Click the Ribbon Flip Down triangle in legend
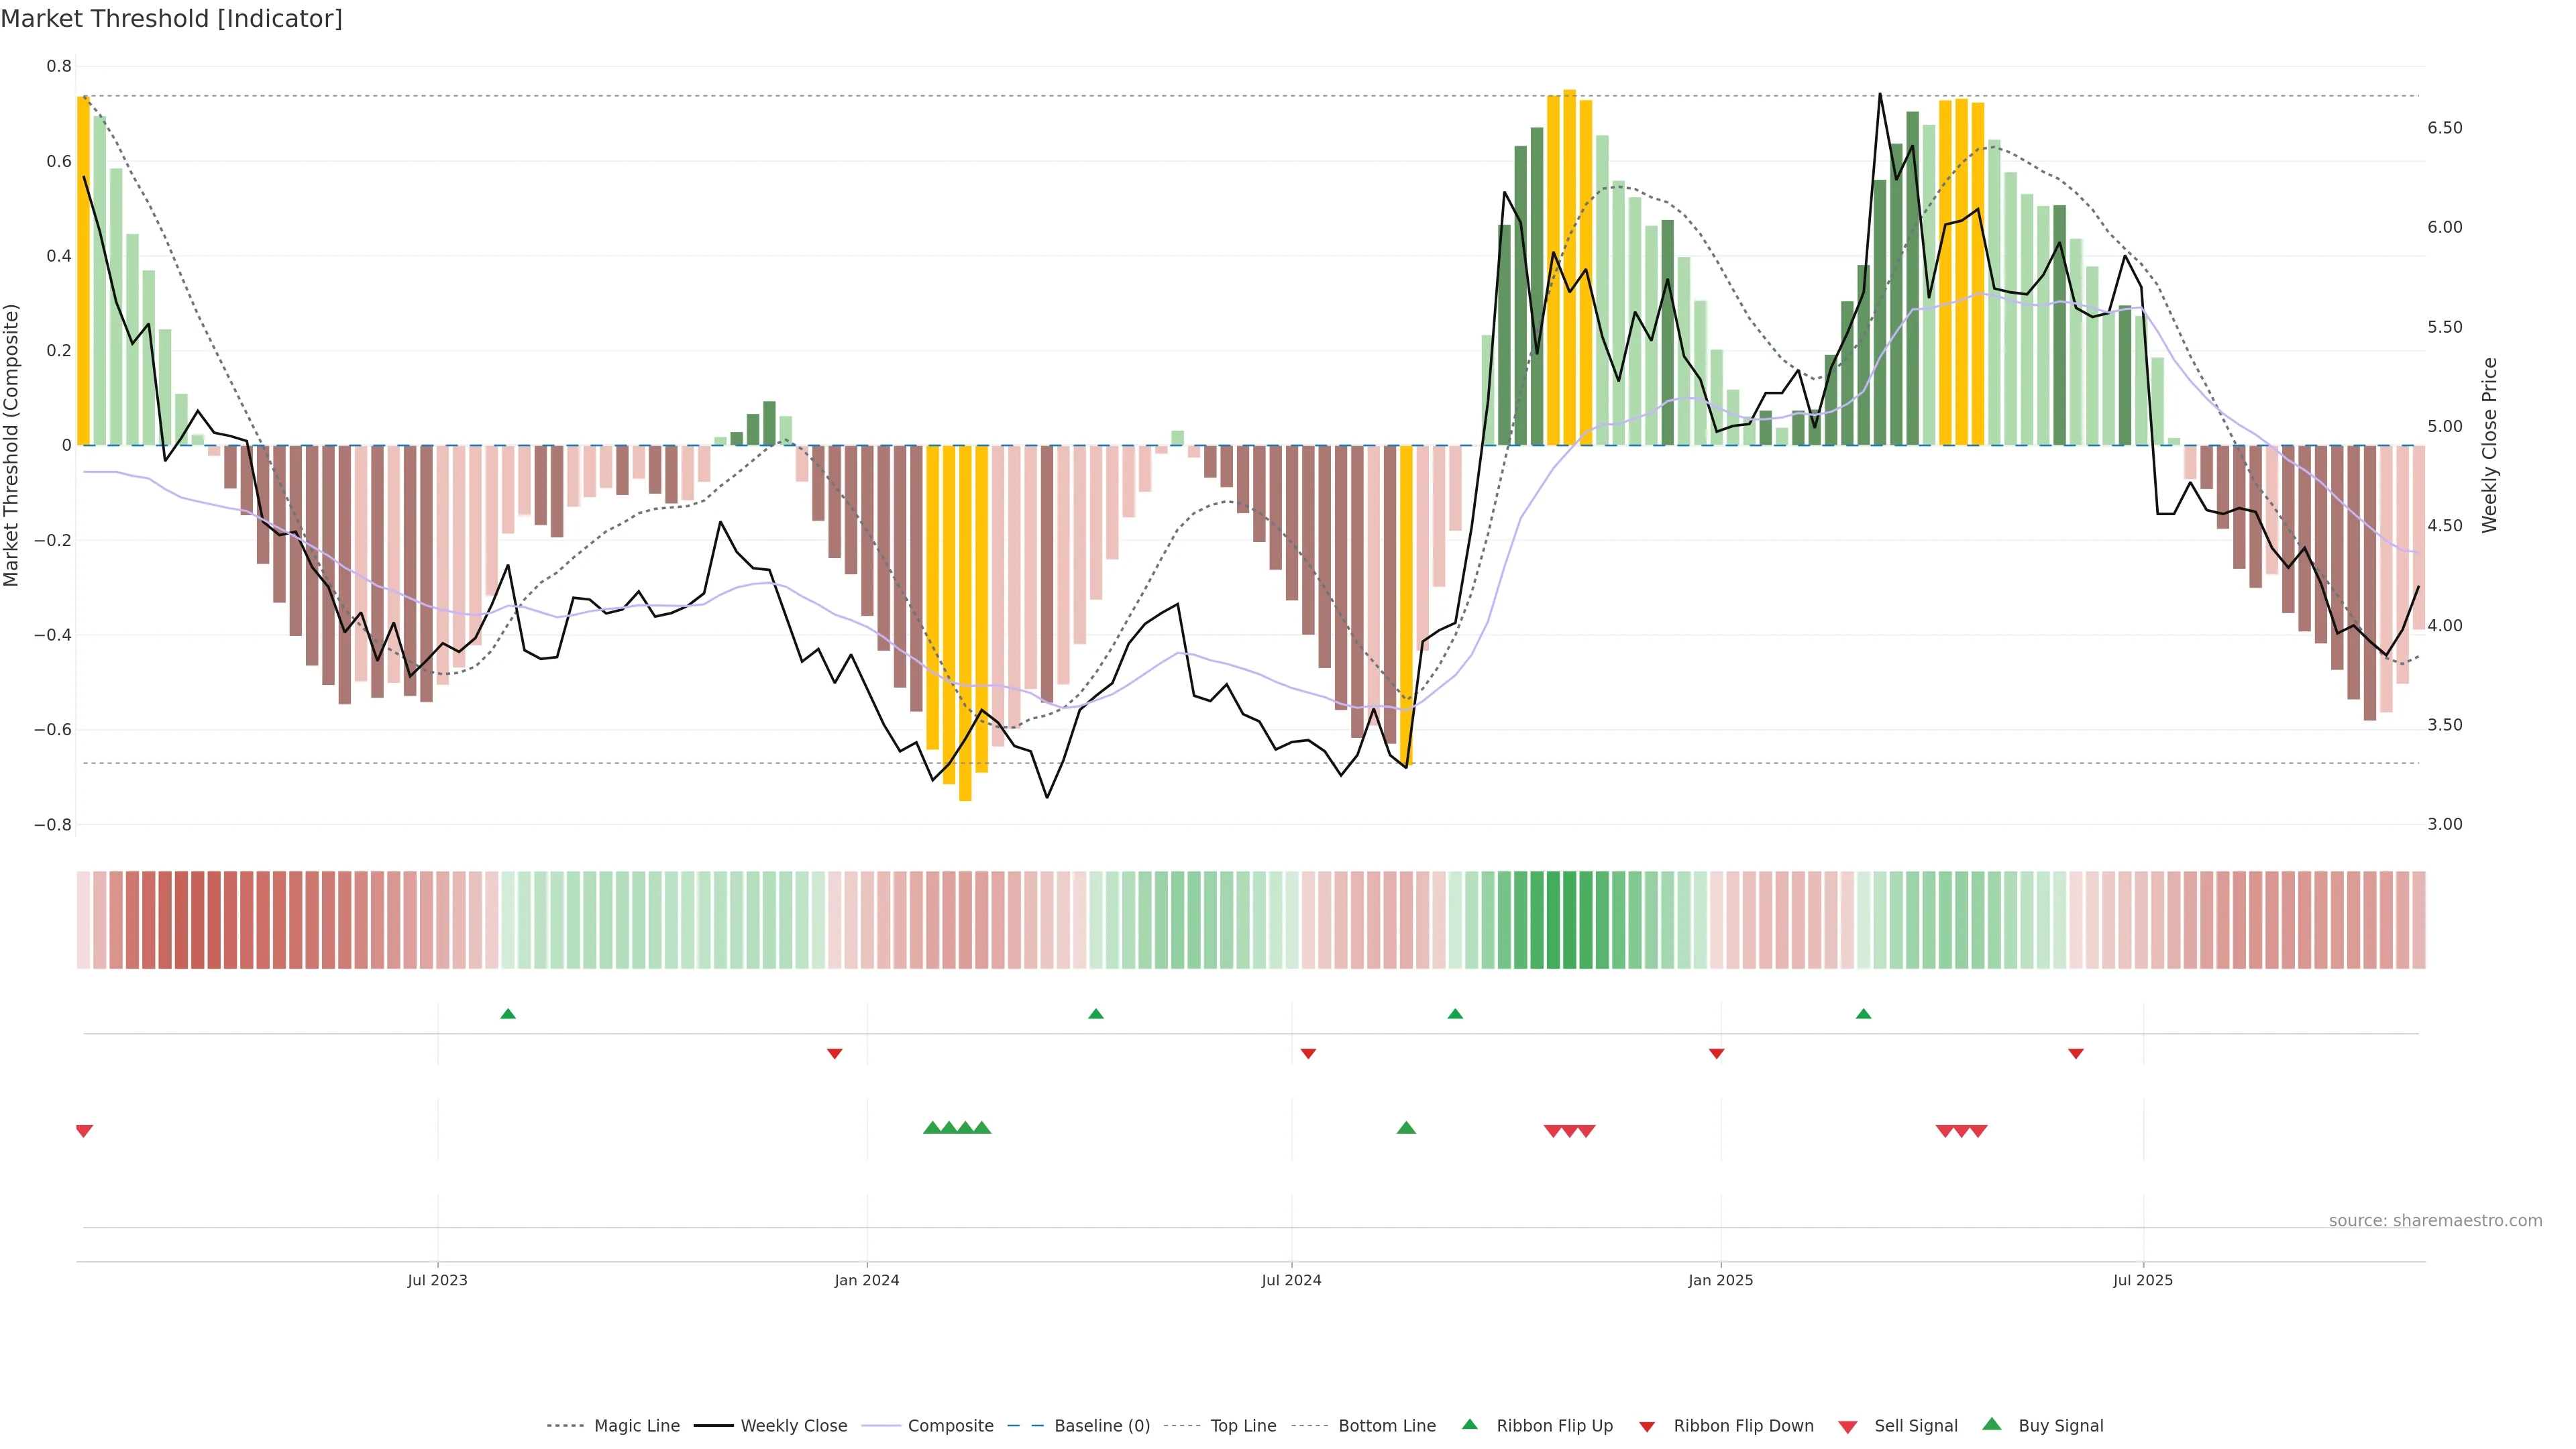 point(1646,1426)
